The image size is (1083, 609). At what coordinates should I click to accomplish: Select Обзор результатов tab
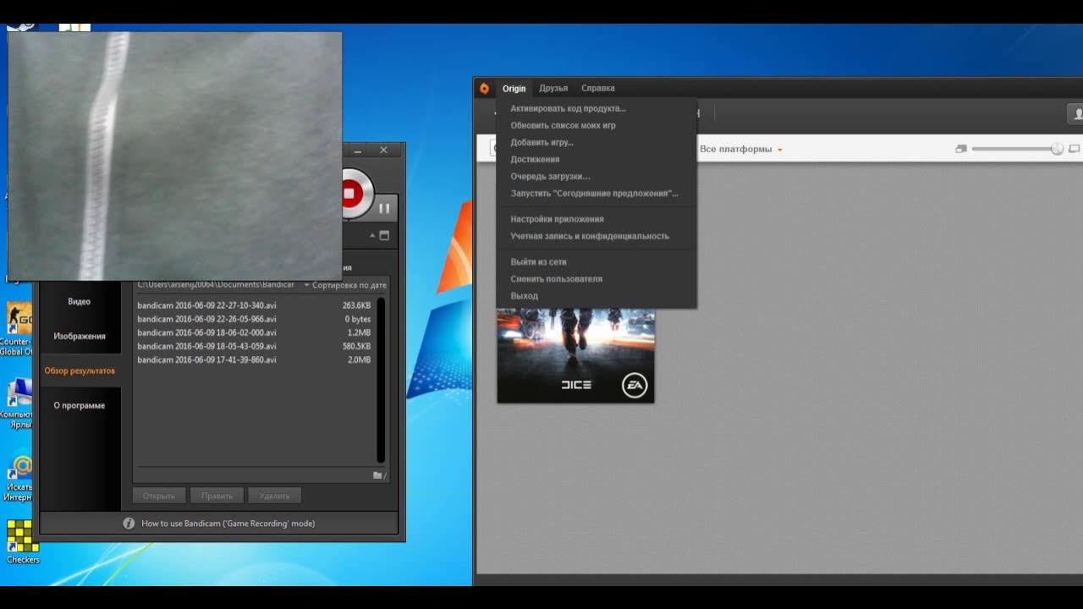80,370
